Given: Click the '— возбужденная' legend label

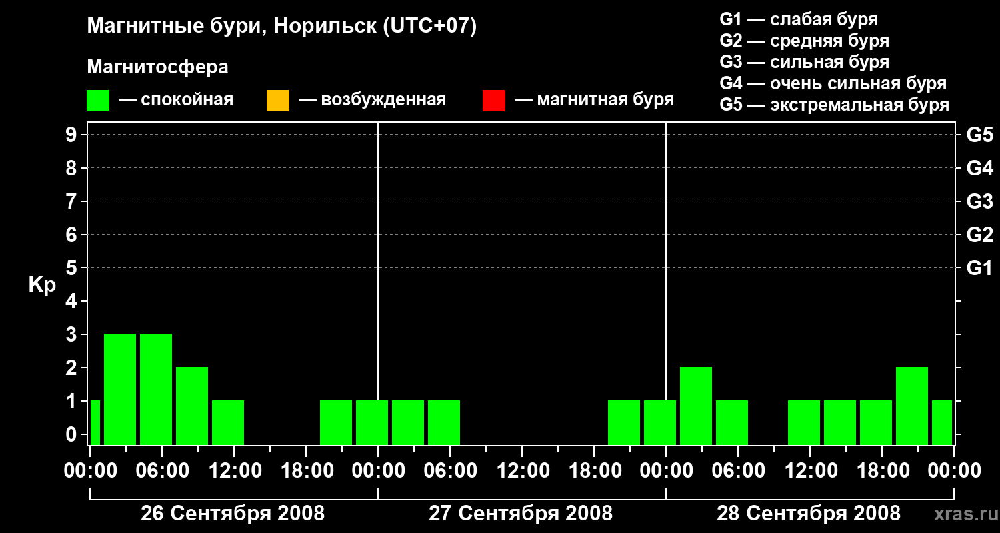Looking at the screenshot, I should pos(372,100).
